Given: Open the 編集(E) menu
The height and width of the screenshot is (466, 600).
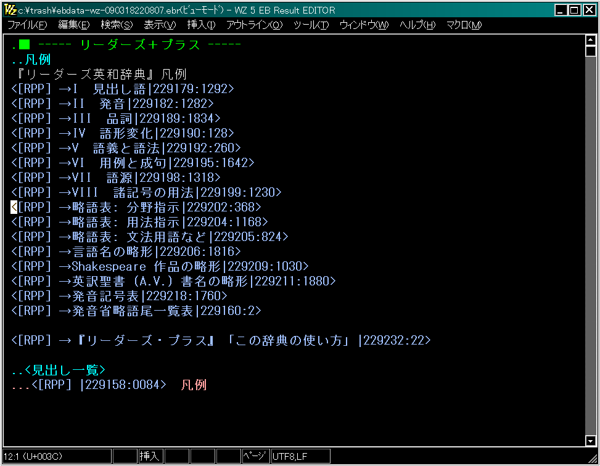Looking at the screenshot, I should click(74, 25).
